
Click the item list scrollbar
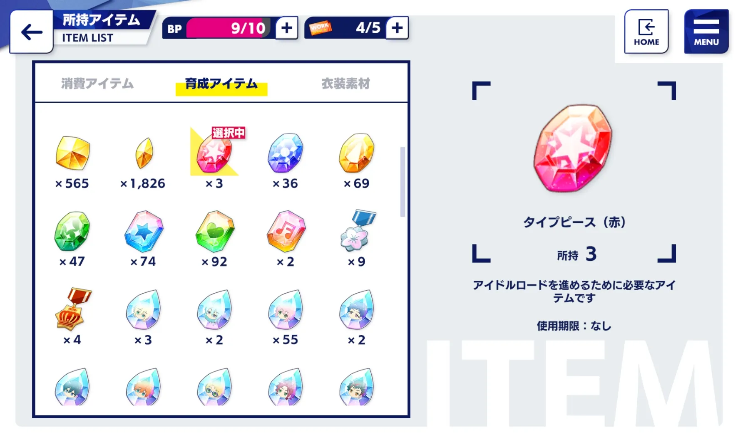(403, 182)
